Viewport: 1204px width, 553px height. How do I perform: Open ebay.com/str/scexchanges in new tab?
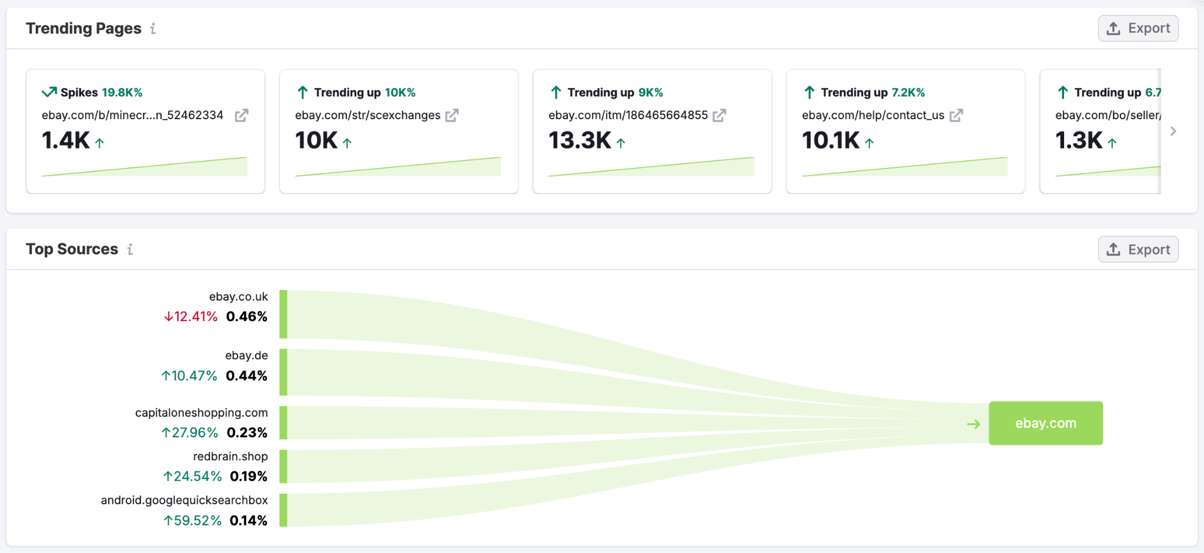pyautogui.click(x=451, y=115)
